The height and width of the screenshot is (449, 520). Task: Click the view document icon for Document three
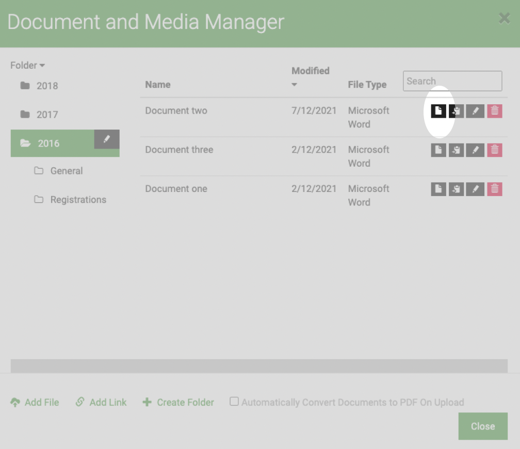pyautogui.click(x=438, y=150)
